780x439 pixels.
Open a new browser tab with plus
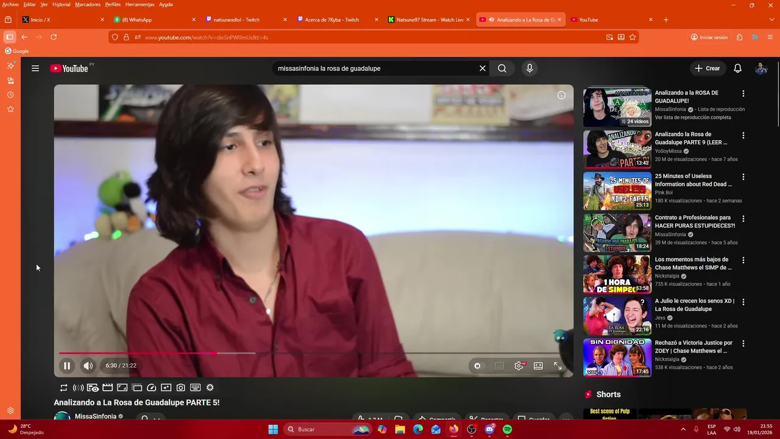click(x=666, y=20)
